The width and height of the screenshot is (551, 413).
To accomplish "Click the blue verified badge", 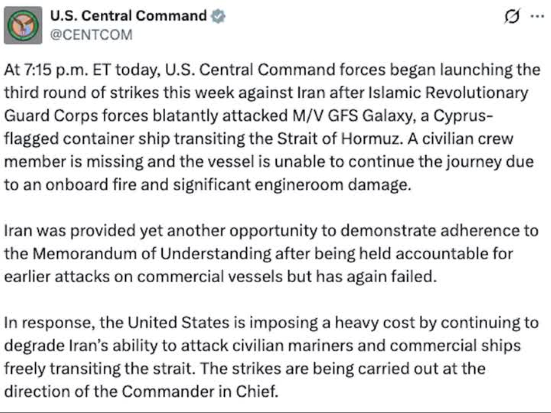I will (218, 16).
